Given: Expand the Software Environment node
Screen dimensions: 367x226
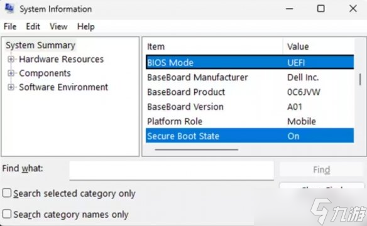Looking at the screenshot, I should pyautogui.click(x=11, y=87).
